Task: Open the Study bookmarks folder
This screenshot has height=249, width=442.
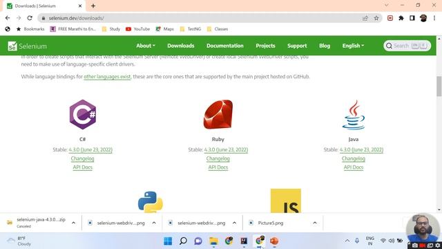Action: (111, 29)
